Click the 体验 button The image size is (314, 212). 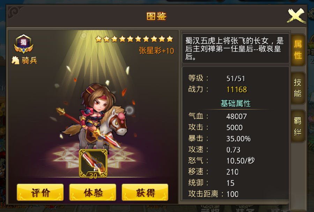tap(93, 192)
